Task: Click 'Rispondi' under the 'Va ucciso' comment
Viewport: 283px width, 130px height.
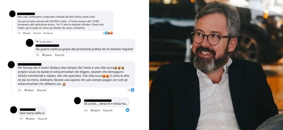Action: point(108,110)
